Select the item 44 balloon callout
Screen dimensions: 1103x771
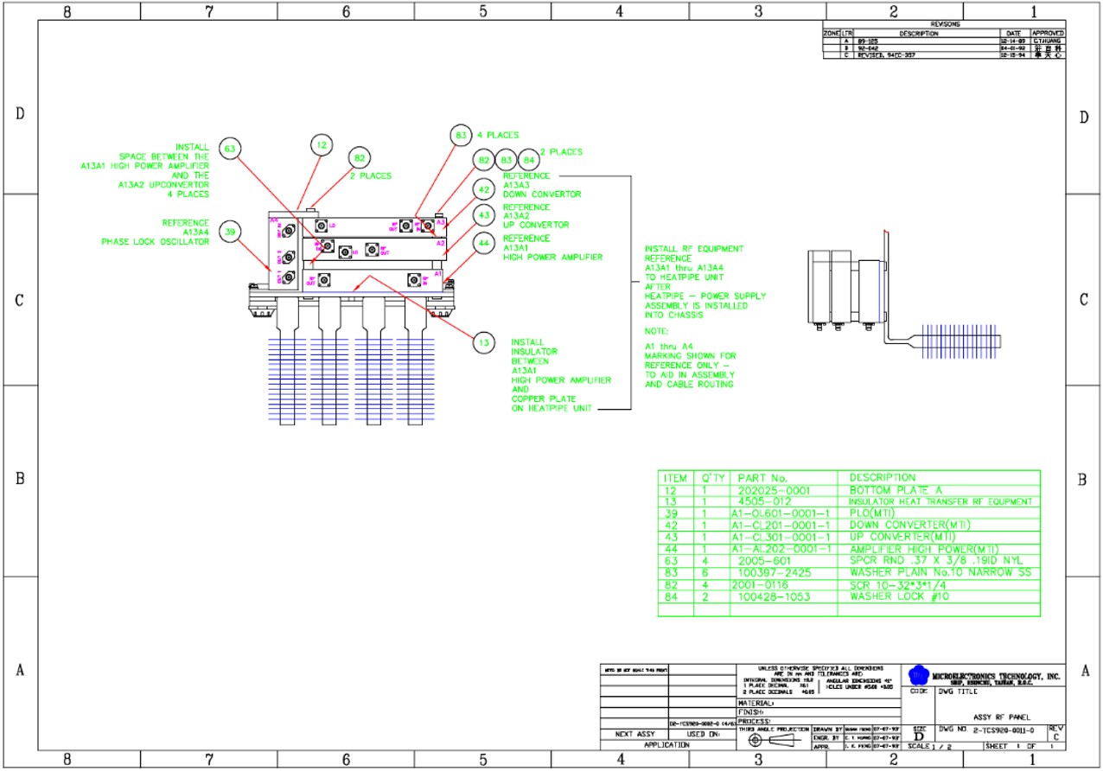[x=484, y=245]
